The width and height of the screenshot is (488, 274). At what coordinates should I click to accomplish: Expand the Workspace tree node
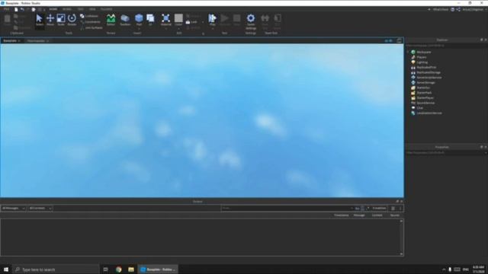(x=408, y=53)
